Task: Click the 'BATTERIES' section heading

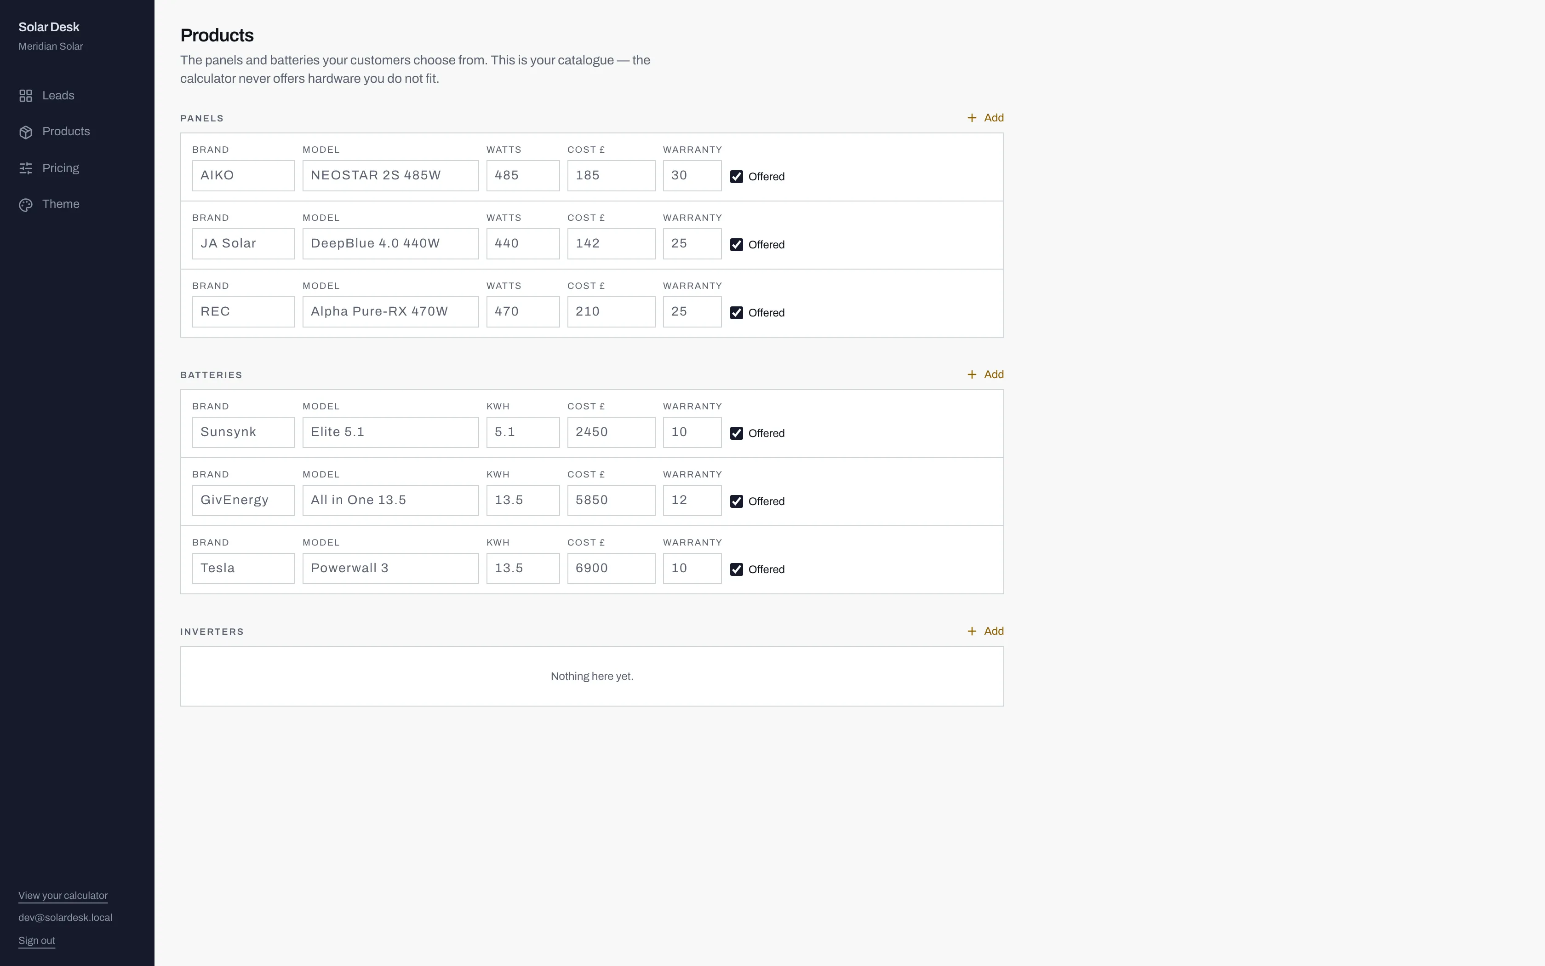Action: tap(212, 376)
